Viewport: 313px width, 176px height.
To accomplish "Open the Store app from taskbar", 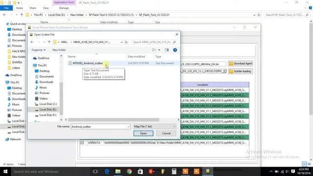I will [x=140, y=172].
